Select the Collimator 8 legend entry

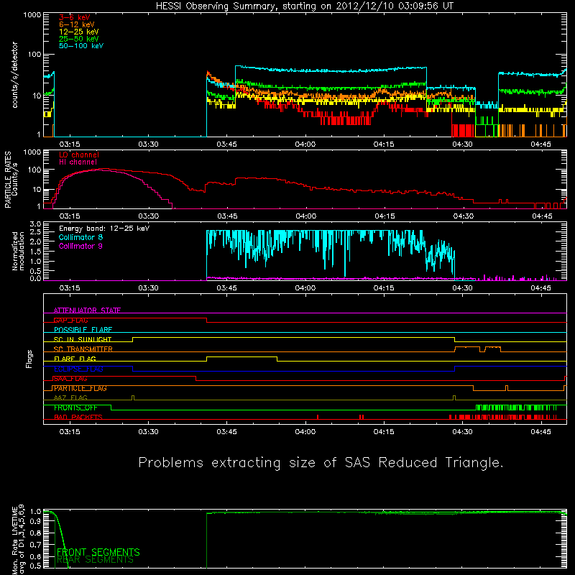coord(80,237)
